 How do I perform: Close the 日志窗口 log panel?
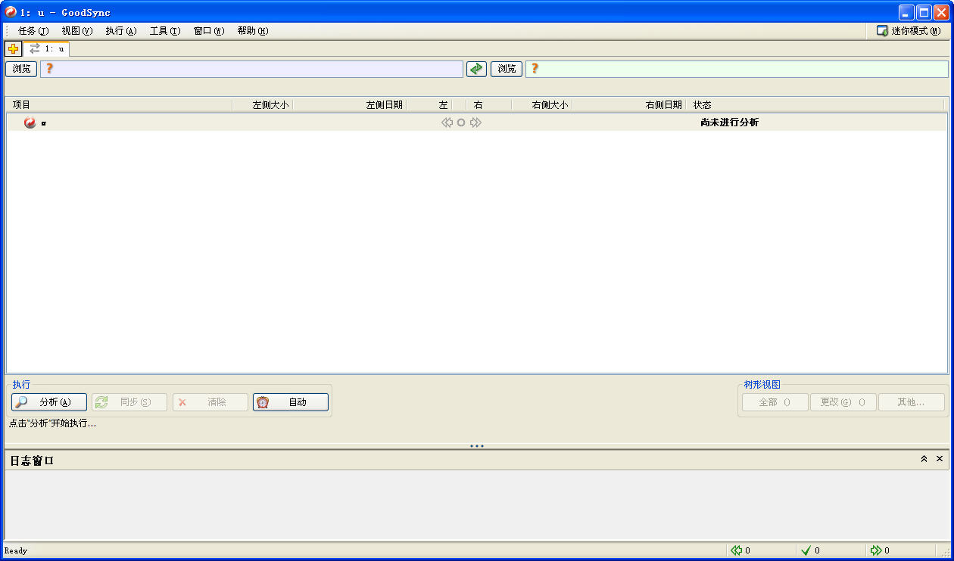(x=940, y=459)
